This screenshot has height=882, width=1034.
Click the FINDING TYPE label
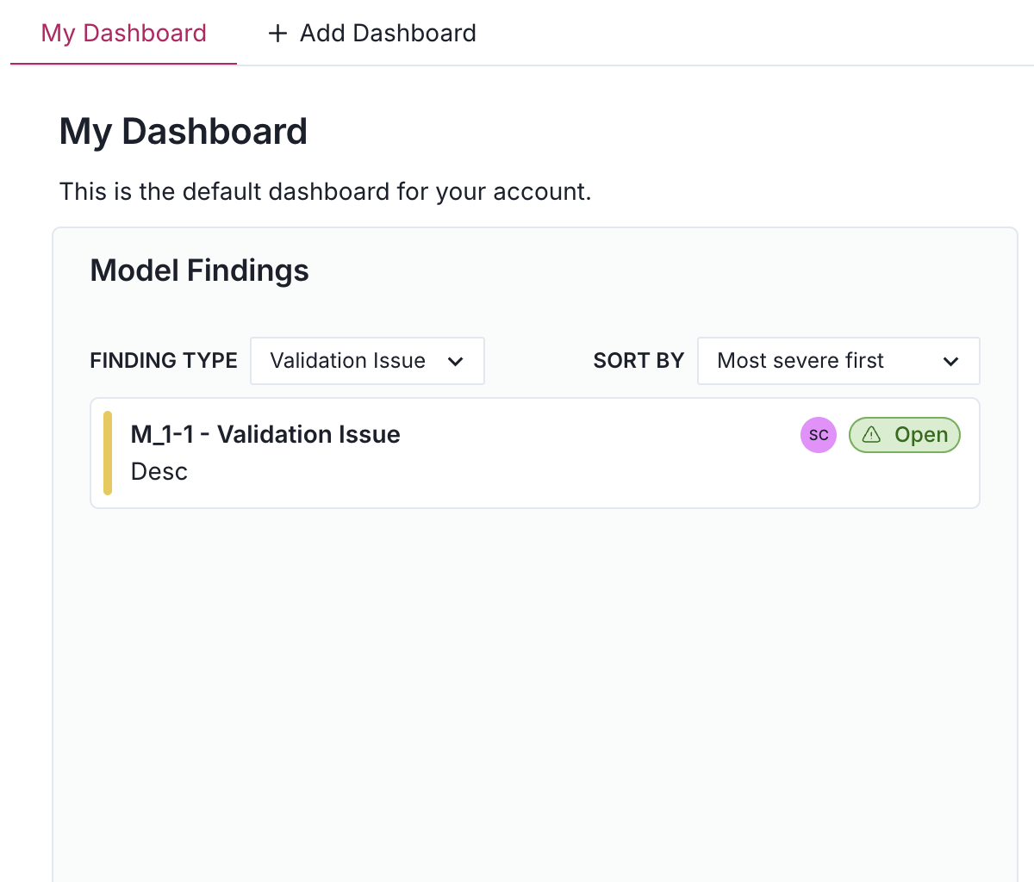[x=164, y=361]
